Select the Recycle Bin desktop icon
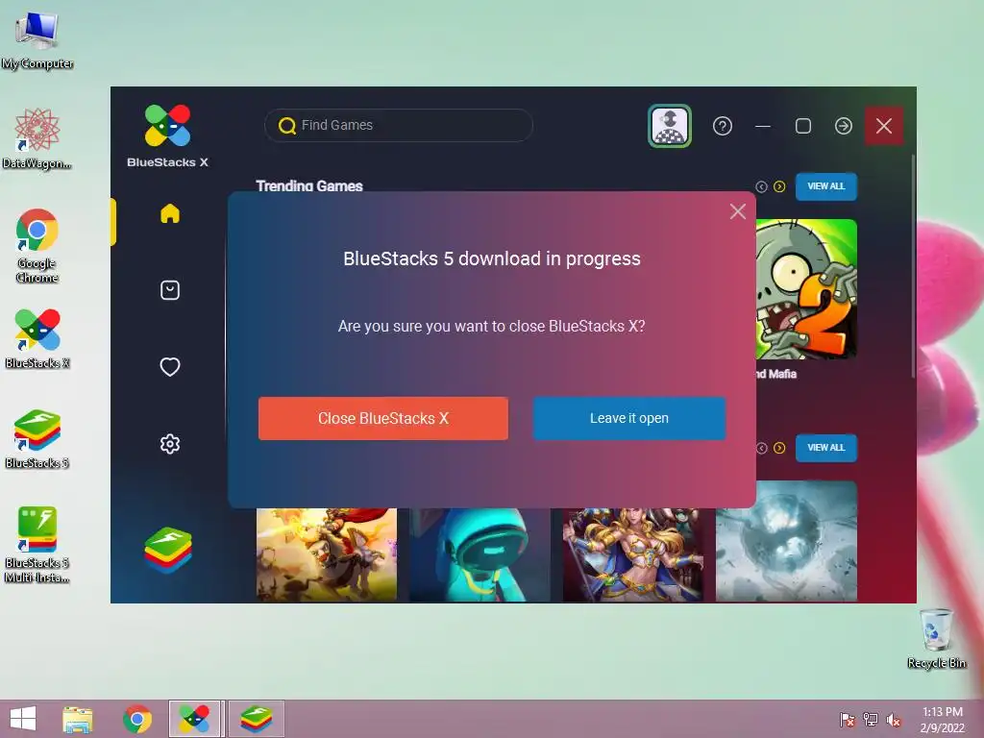This screenshot has height=738, width=984. (936, 638)
